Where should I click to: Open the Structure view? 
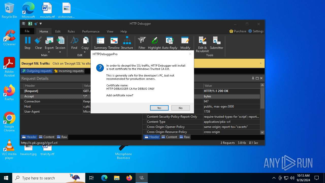tap(127, 43)
